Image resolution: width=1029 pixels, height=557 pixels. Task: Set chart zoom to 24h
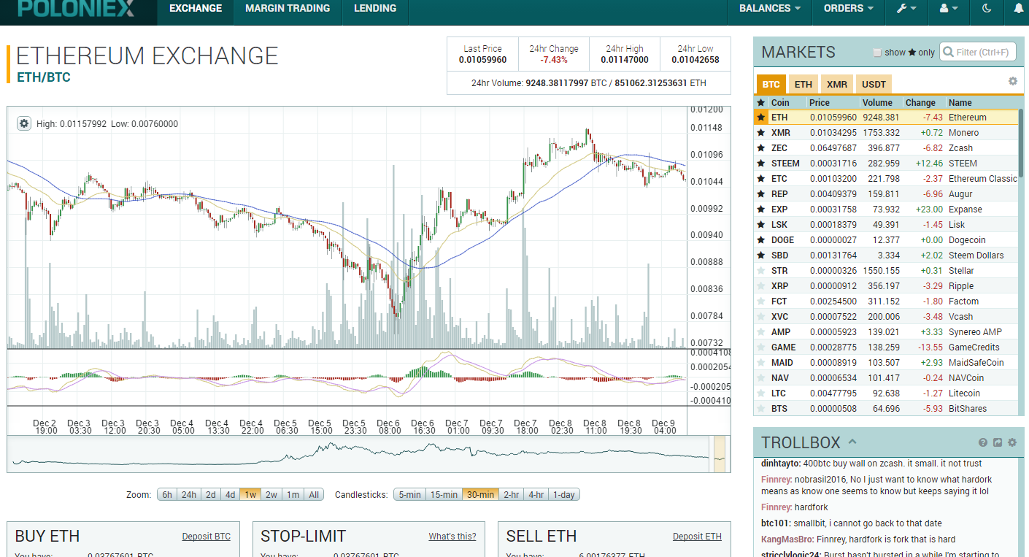tap(189, 495)
